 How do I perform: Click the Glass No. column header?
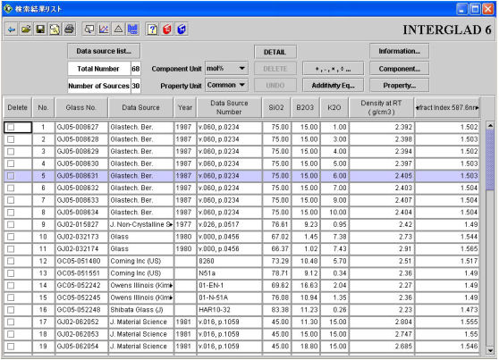click(81, 107)
